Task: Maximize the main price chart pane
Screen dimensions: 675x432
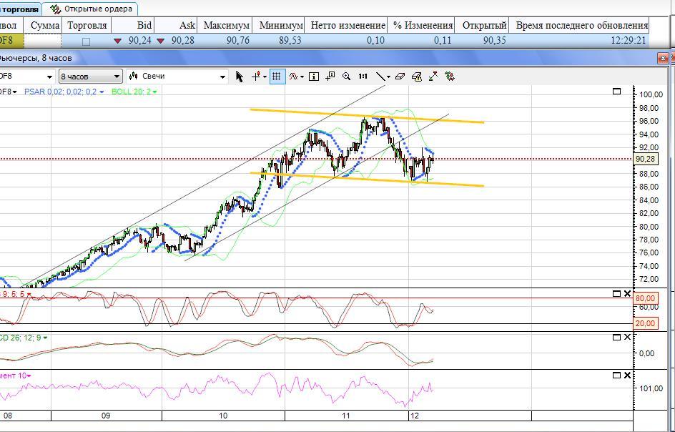Action: click(x=616, y=92)
